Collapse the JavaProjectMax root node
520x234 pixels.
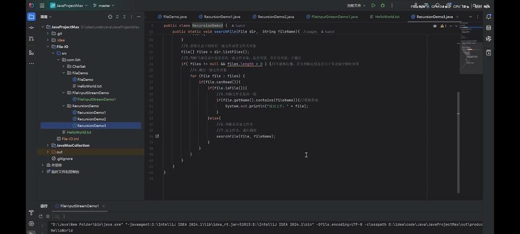point(43,27)
